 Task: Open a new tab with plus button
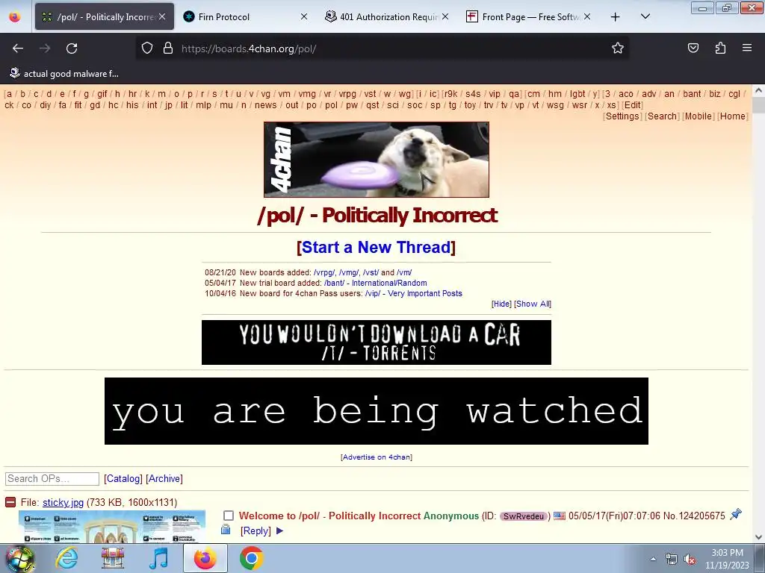coord(616,17)
